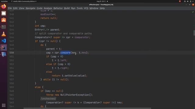Screen dimensions: 195x109
Task: Open the Edit menu
Action: 15,8
